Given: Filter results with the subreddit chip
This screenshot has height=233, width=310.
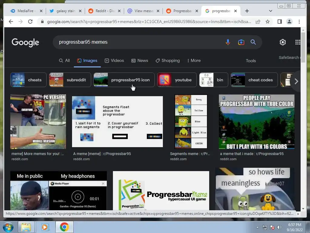Looking at the screenshot, I should [70, 80].
